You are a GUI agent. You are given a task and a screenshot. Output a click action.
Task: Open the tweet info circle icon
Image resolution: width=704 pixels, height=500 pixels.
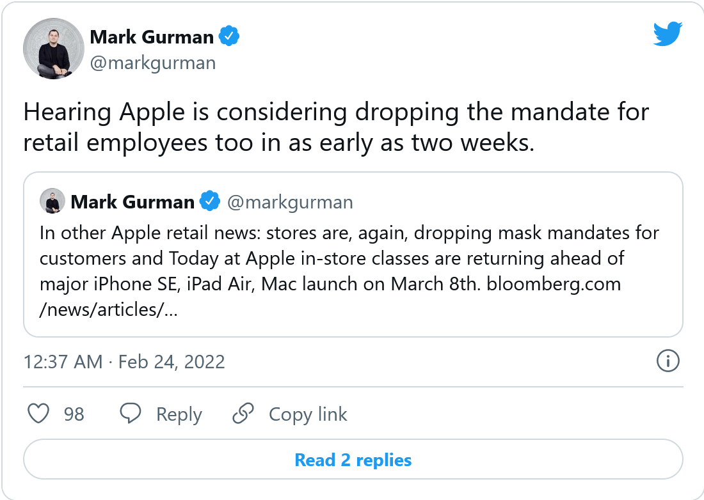click(x=668, y=361)
